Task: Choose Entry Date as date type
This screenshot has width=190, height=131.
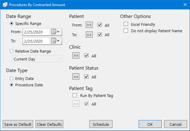Action: click(x=12, y=79)
